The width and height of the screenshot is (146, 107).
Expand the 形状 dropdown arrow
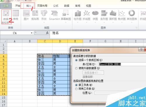[x=44, y=22]
